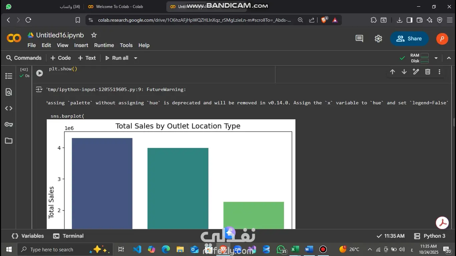Open the View menu
456x256 pixels.
62,45
